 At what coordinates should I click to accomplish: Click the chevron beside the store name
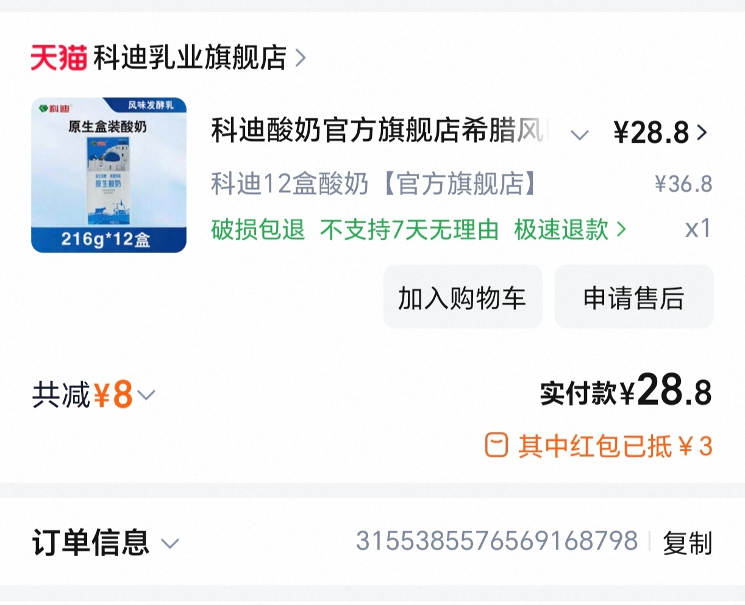click(x=300, y=59)
